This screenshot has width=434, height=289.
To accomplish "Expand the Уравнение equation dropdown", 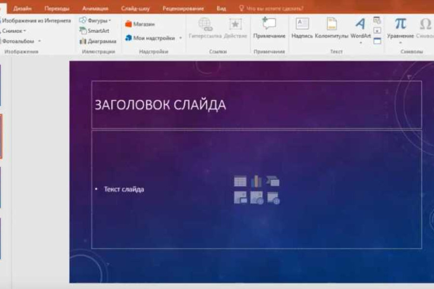I will [x=400, y=43].
